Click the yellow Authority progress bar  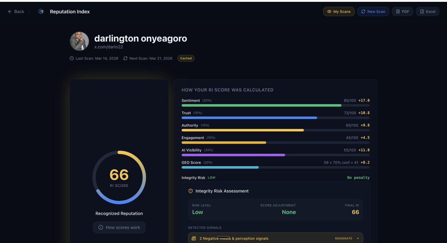pyautogui.click(x=242, y=130)
